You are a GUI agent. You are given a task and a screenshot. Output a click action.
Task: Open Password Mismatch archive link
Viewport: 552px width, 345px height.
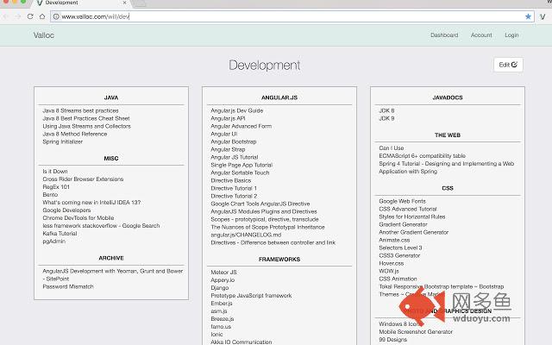(68, 286)
